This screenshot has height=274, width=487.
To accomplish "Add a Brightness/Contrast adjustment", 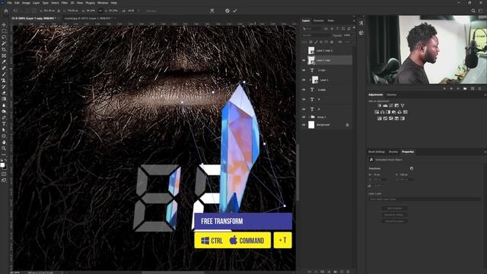I will (x=379, y=106).
